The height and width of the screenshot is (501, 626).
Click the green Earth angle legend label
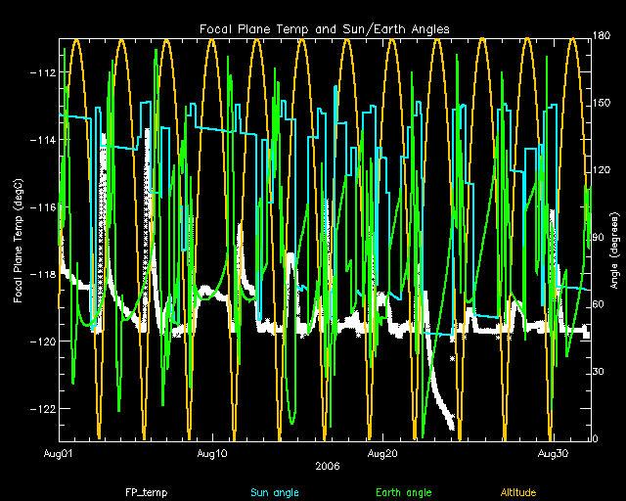[x=403, y=492]
